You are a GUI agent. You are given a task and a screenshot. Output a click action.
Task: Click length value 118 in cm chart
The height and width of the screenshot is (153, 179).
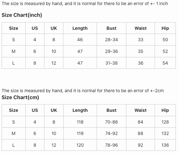click(80, 122)
